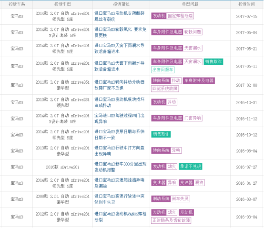264x228 pixels.
Task: Select '宝马X3' series cell in 2016-07-27 row
Action: (17, 167)
